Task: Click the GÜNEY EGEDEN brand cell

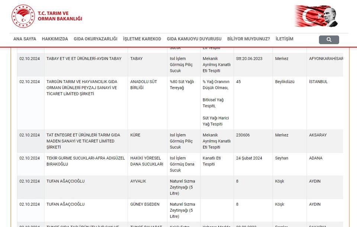Action: coord(145,204)
